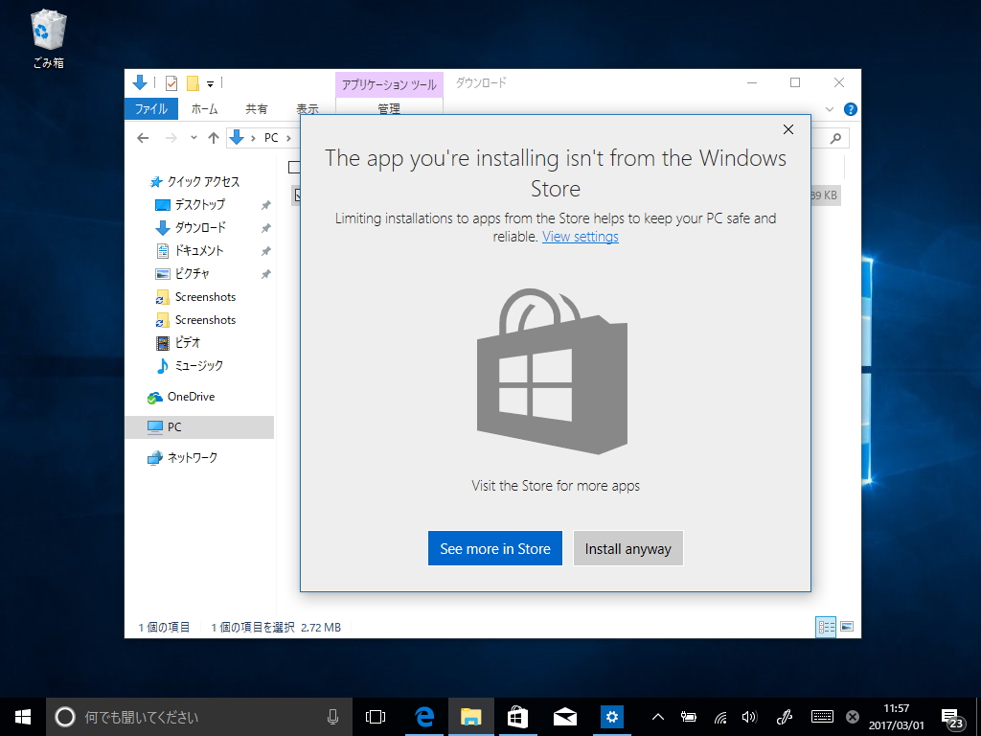This screenshot has height=736, width=981.
Task: Select クイック アクセス in navigation pane
Action: pos(203,181)
